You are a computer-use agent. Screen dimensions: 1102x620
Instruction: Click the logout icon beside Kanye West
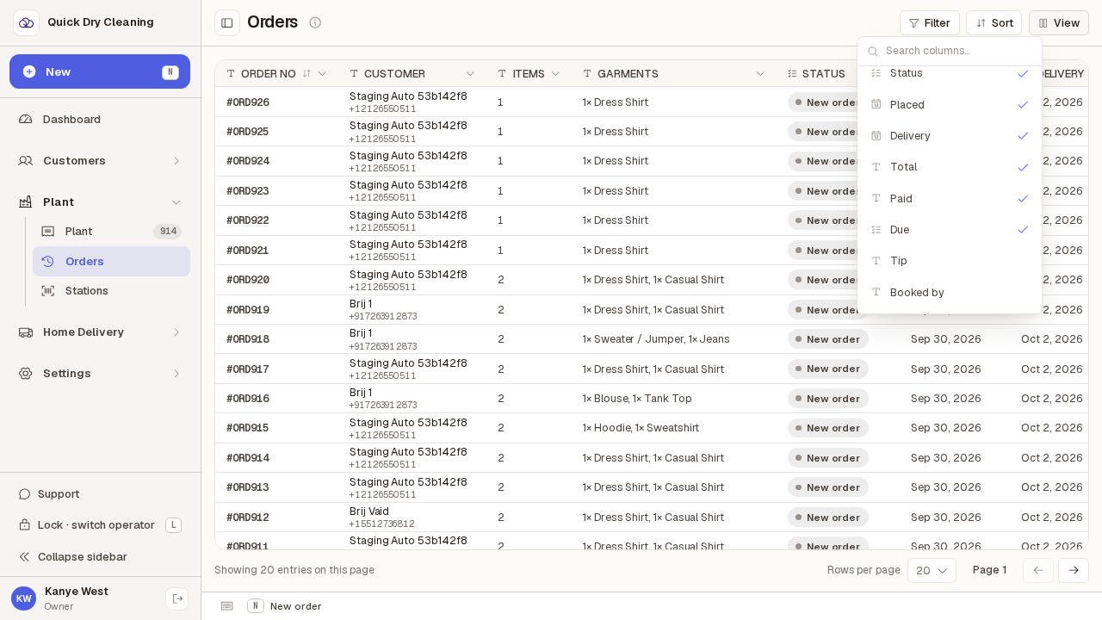coord(177,598)
